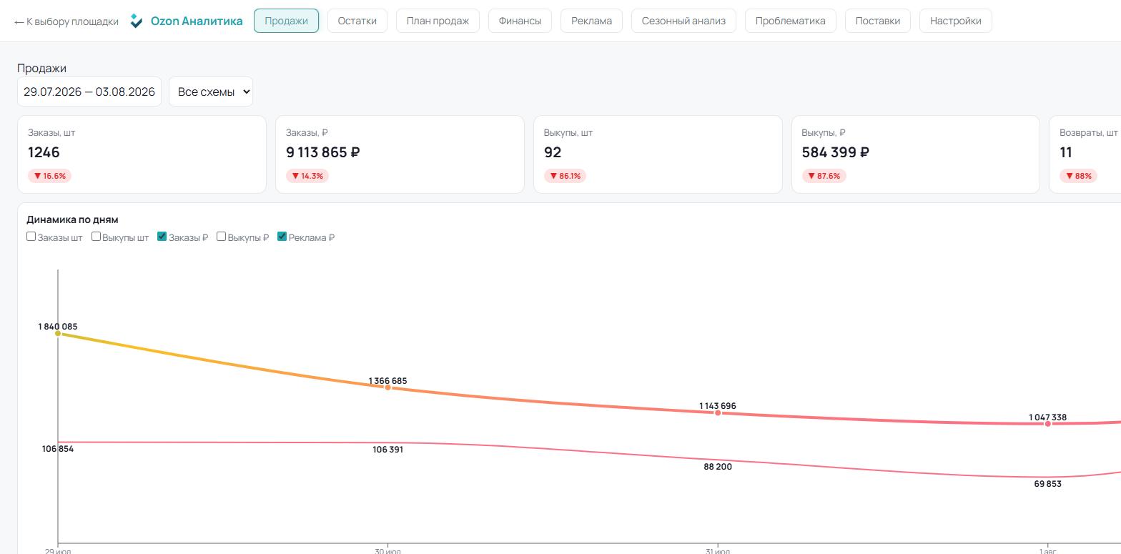
Task: Go to the Поставки tab
Action: coord(877,21)
